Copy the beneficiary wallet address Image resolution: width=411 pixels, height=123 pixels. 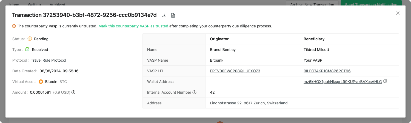[385, 81]
